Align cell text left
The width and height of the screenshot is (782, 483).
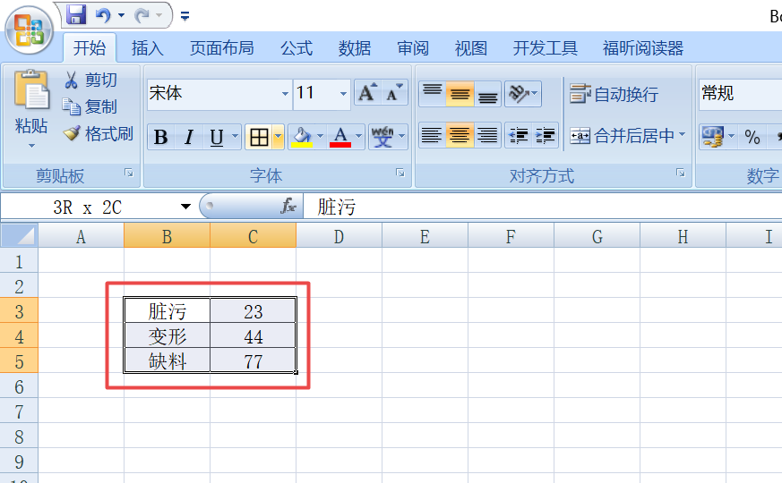432,135
